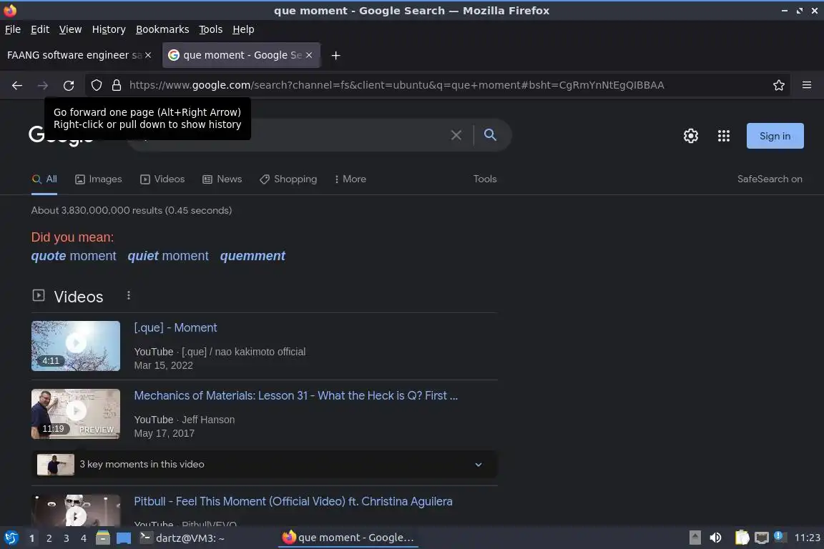The height and width of the screenshot is (549, 824).
Task: Switch to the Shopping results tab
Action: [x=288, y=179]
